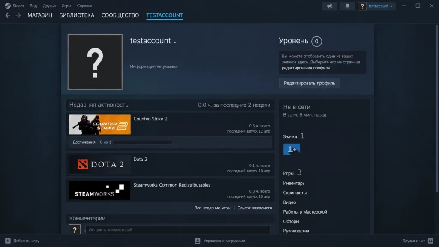Open the Dota 2 game banner
Viewport: 439px width, 247px height.
pos(99,164)
